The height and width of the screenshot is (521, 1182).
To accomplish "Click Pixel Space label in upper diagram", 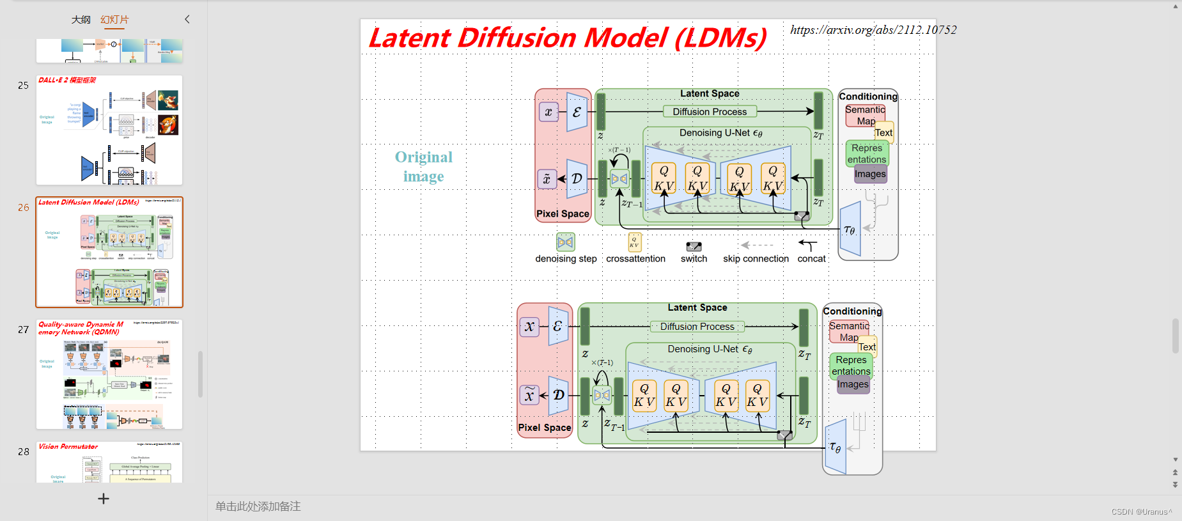I will point(563,214).
